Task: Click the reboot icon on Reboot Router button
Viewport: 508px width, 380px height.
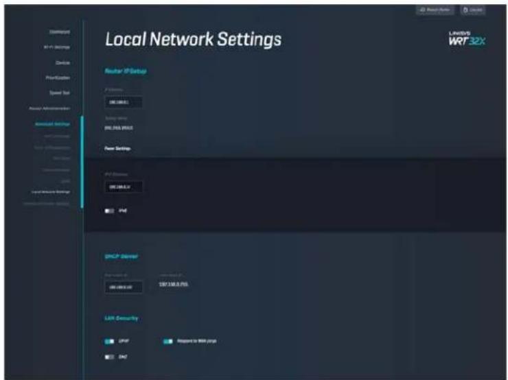Action: pyautogui.click(x=422, y=10)
